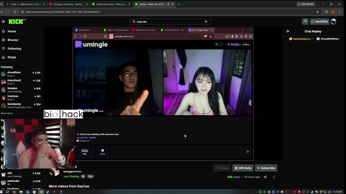Open the ArmelDoto channel
This screenshot has width=346, height=194.
[x=21, y=74]
